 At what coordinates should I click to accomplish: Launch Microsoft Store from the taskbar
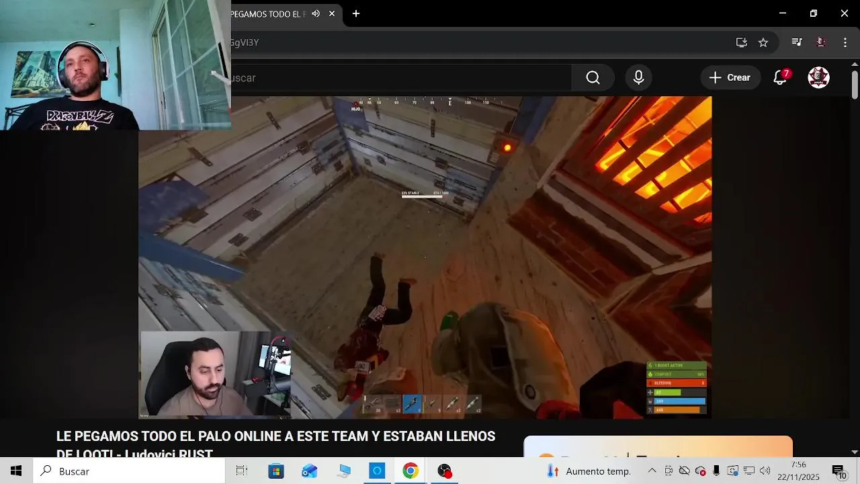[x=276, y=471]
